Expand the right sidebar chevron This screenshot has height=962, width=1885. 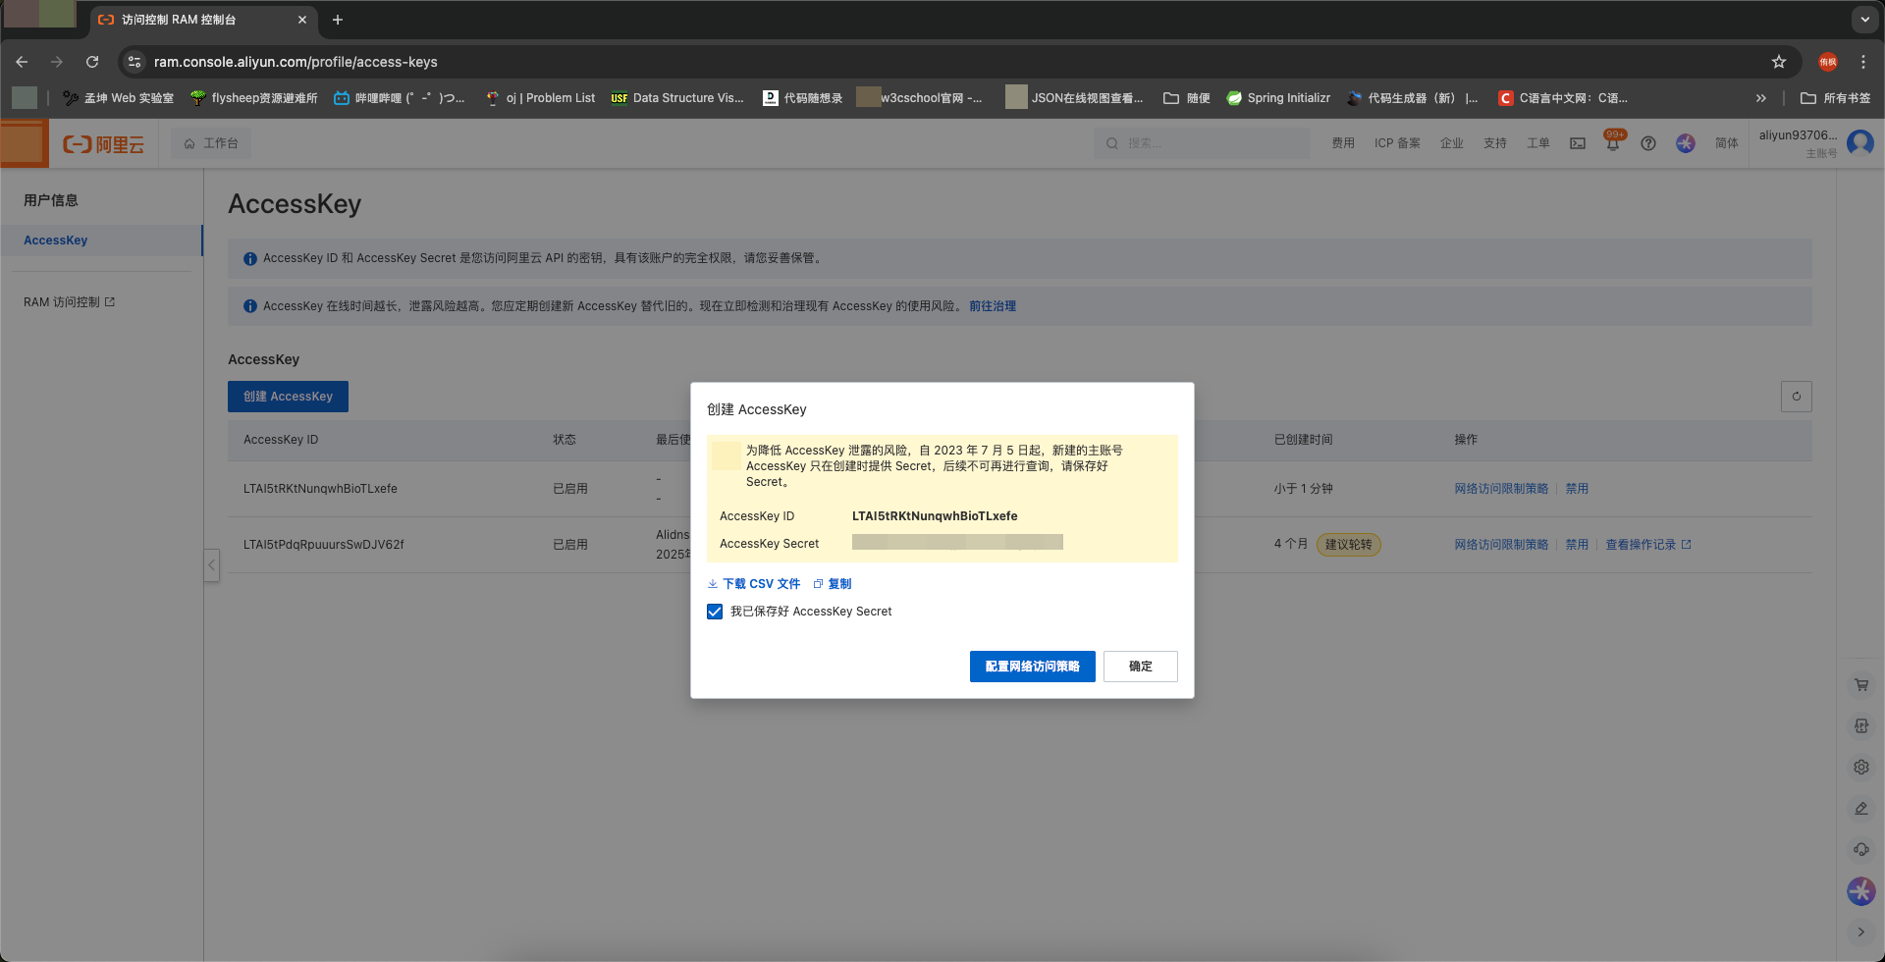[x=1860, y=932]
